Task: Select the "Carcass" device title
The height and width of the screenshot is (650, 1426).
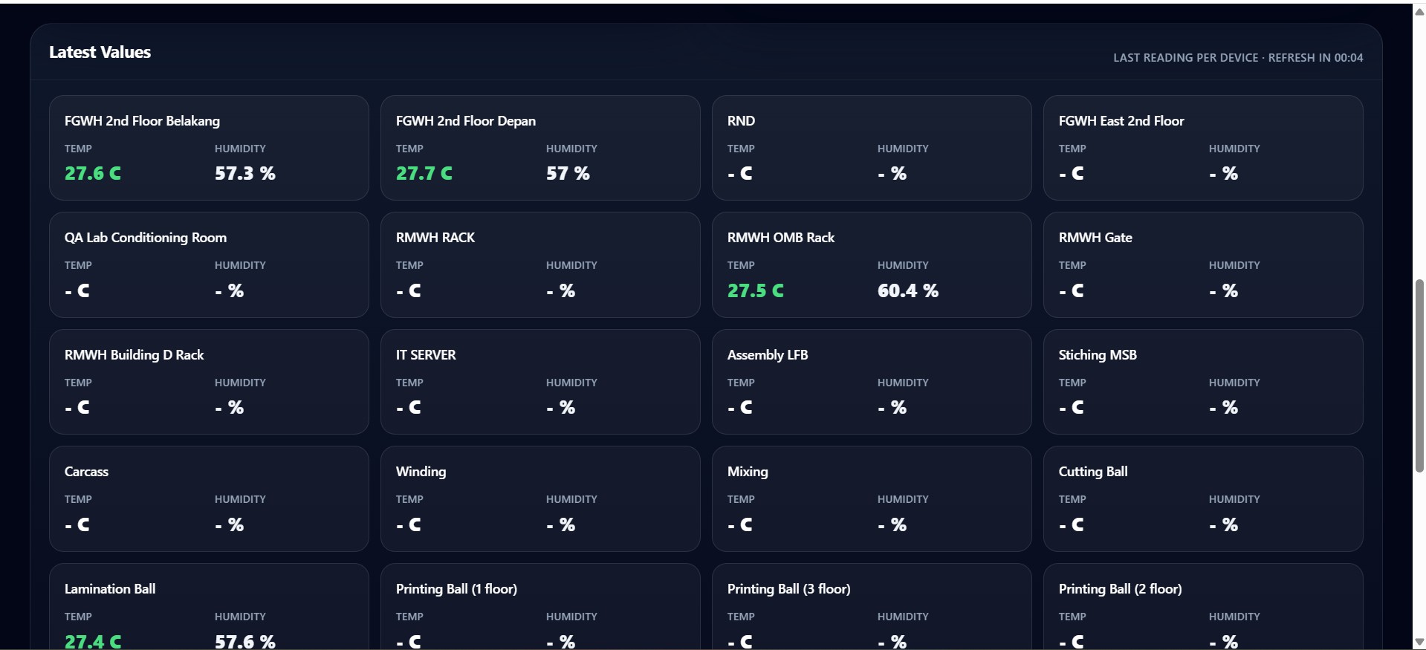Action: pos(86,472)
